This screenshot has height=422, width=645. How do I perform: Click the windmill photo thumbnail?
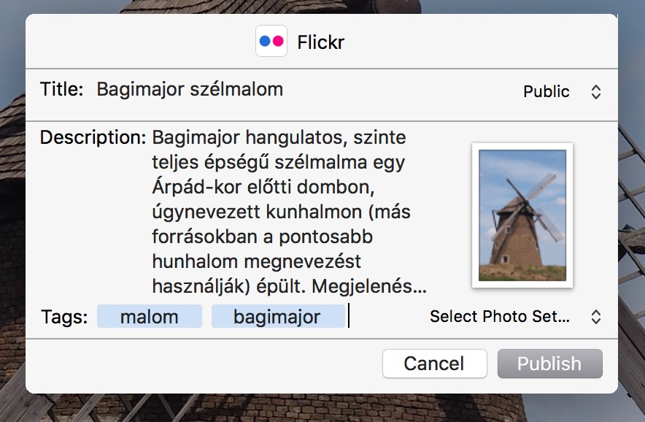[522, 215]
